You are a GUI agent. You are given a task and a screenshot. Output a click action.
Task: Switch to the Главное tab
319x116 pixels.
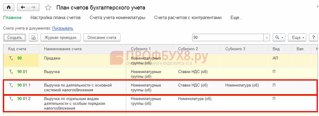click(x=12, y=18)
